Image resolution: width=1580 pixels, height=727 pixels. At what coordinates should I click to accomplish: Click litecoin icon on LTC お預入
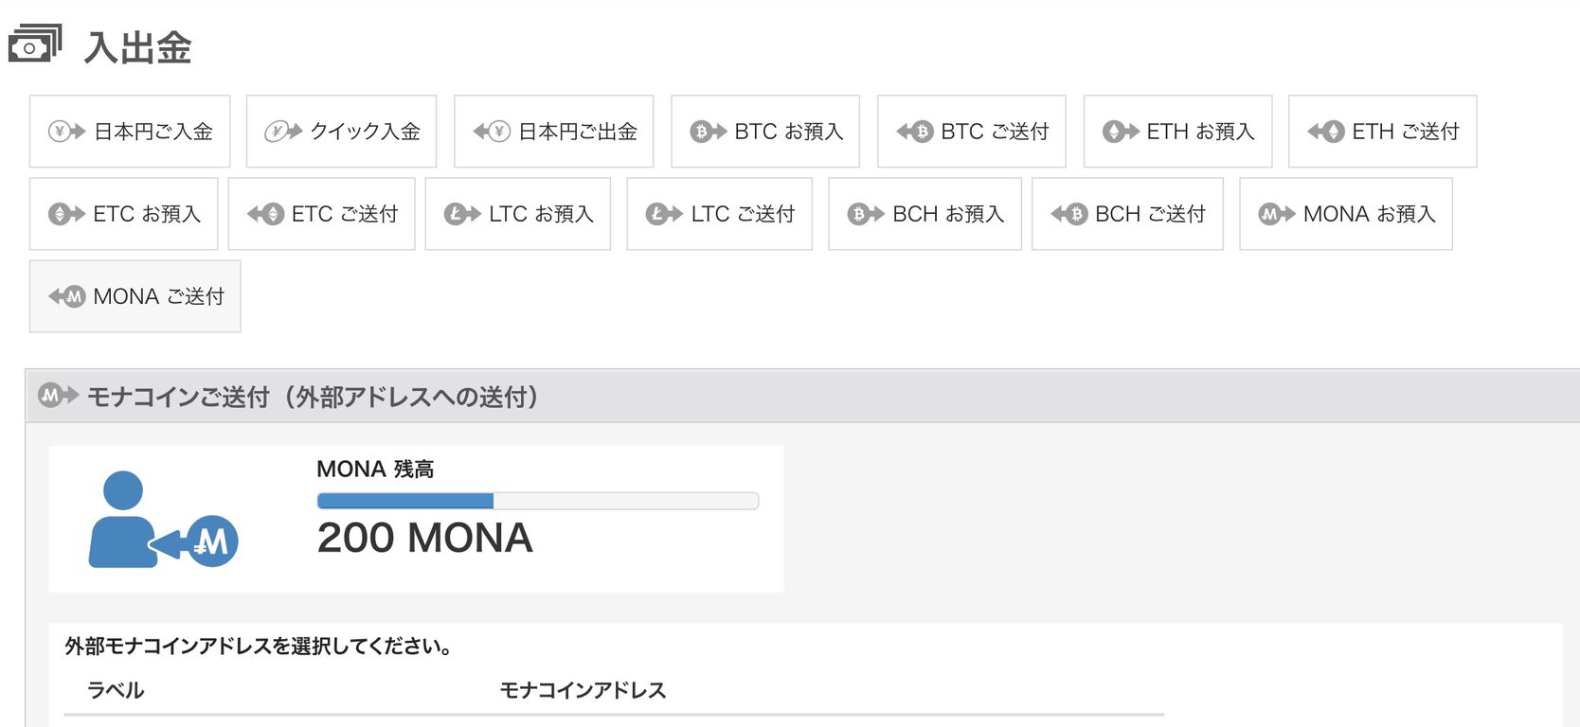pyautogui.click(x=462, y=214)
